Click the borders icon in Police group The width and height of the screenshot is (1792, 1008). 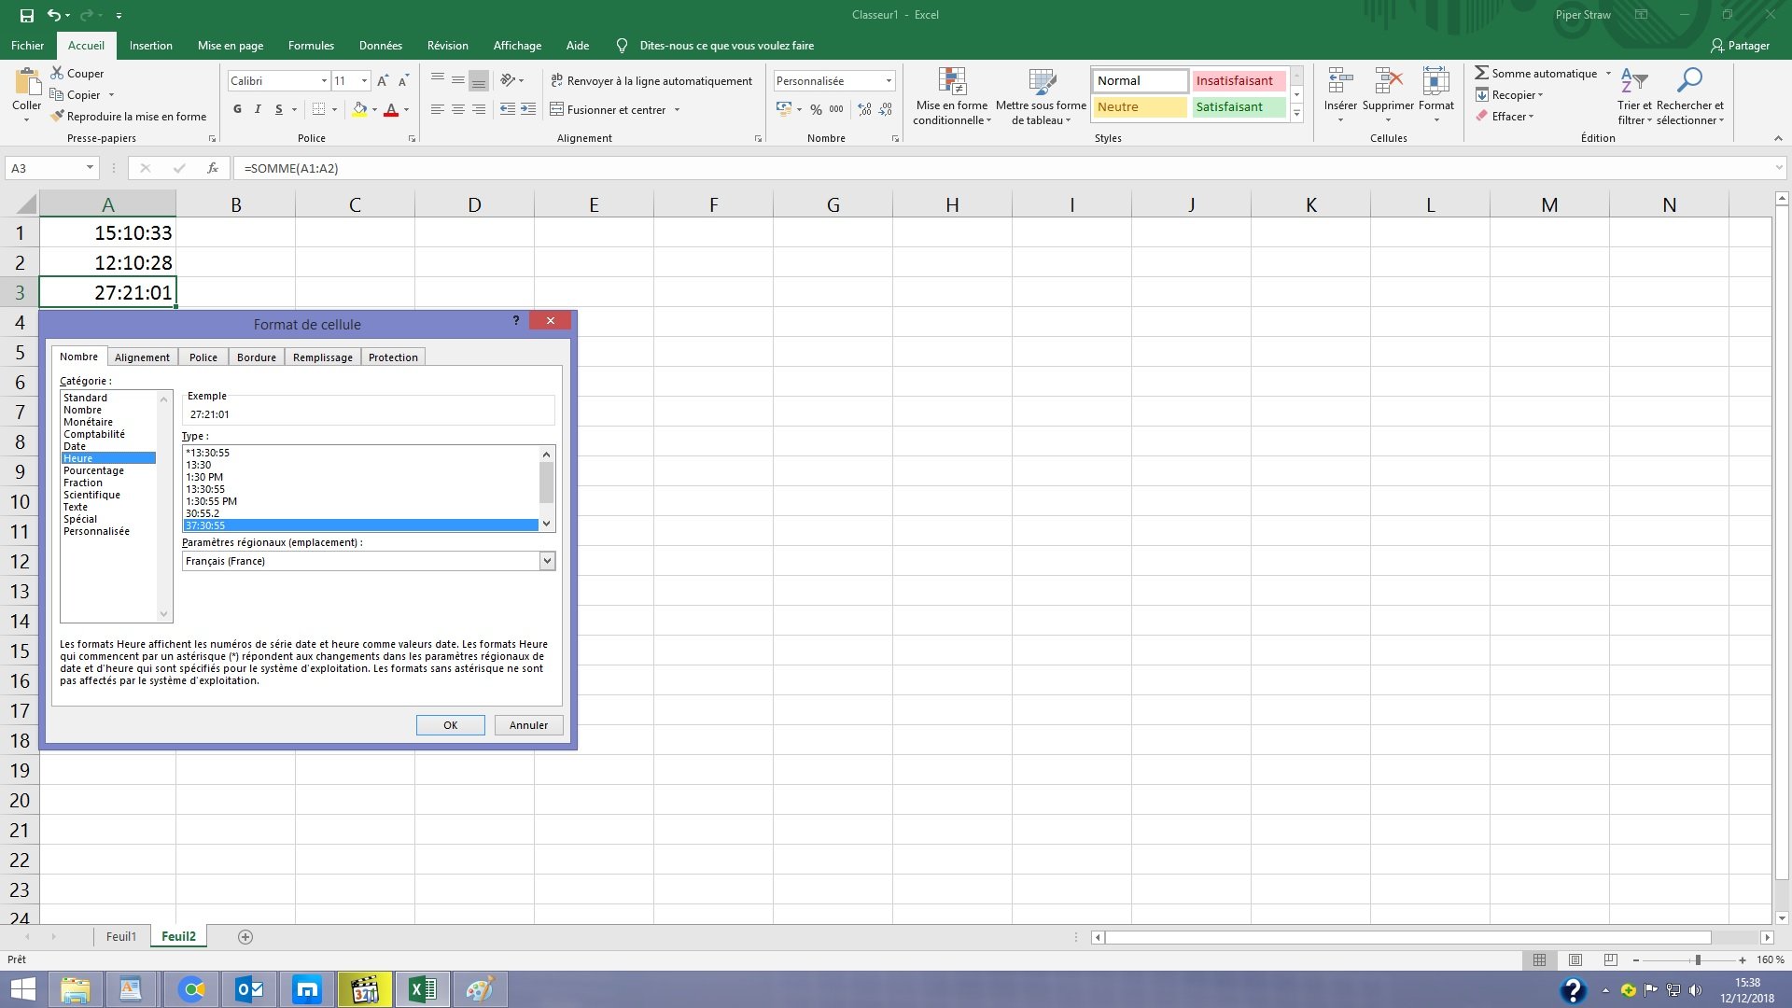pyautogui.click(x=318, y=109)
